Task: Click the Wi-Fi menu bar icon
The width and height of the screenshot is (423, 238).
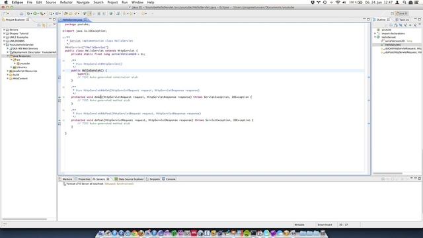Action: click(338, 2)
